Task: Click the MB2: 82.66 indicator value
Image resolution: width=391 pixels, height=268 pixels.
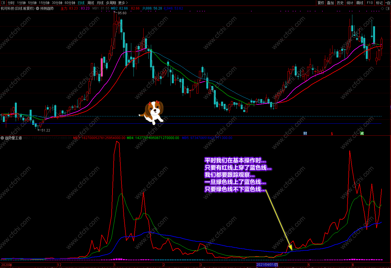Action: pos(119,8)
